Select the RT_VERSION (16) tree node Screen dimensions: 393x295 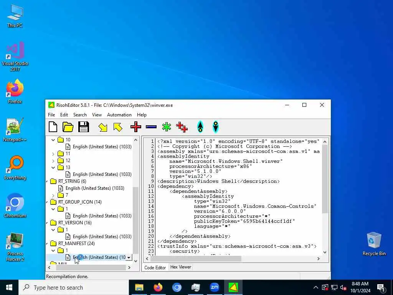[x=75, y=223]
